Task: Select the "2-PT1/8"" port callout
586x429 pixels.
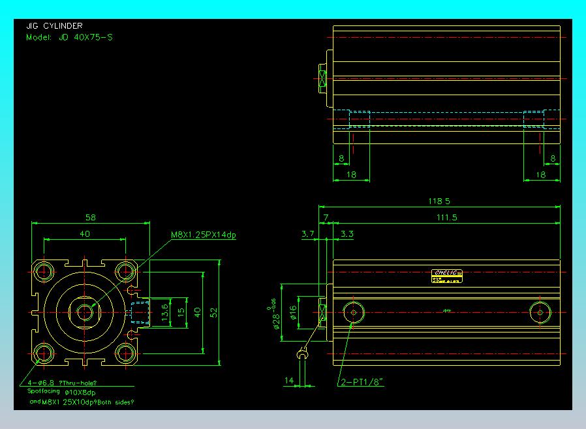Action: (362, 381)
